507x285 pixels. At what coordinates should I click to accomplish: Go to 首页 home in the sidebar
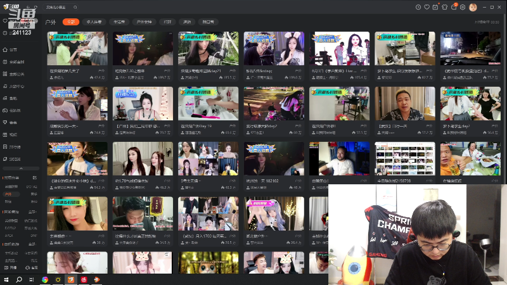pos(10,50)
